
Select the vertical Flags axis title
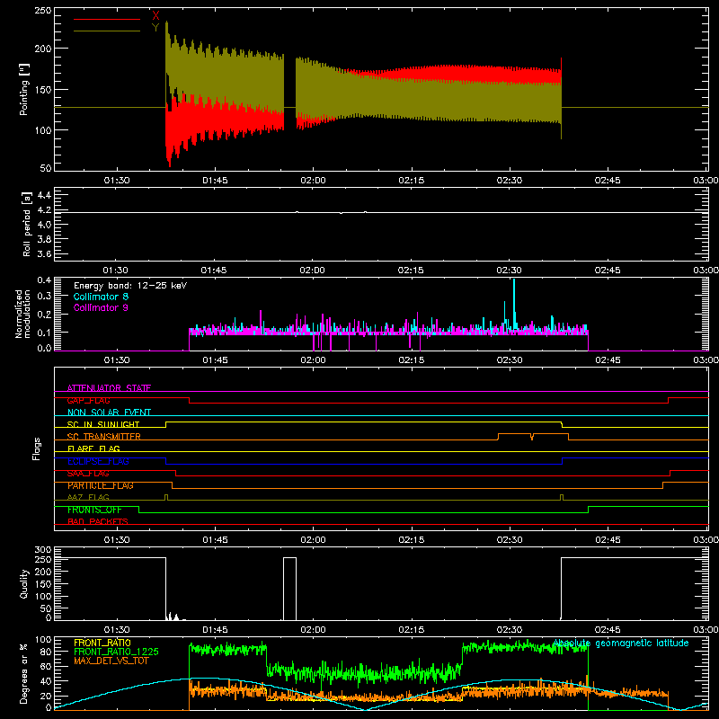click(x=36, y=448)
